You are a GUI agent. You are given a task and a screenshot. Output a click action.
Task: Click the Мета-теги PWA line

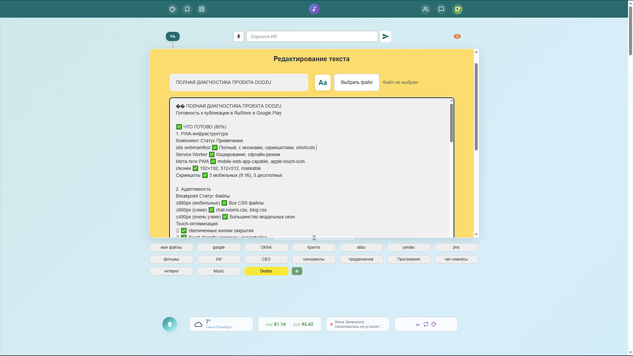(x=240, y=162)
